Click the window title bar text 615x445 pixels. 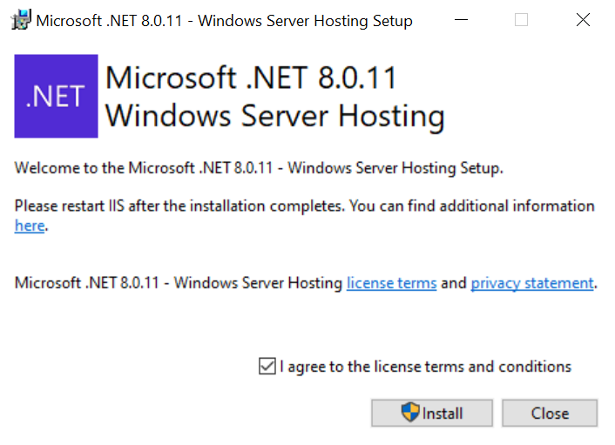pos(224,20)
